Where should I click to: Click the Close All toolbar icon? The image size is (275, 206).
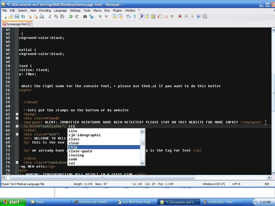pyautogui.click(x=35, y=16)
